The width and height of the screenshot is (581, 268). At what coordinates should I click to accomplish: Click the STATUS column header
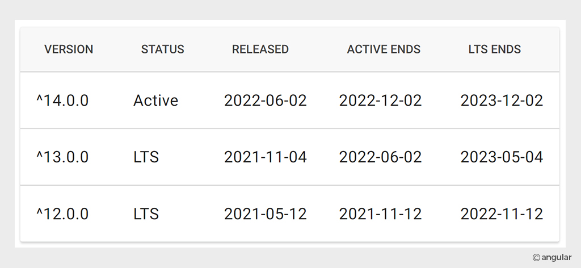162,49
